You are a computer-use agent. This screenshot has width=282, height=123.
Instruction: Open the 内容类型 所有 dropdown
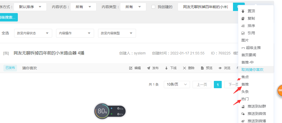tap(133, 7)
